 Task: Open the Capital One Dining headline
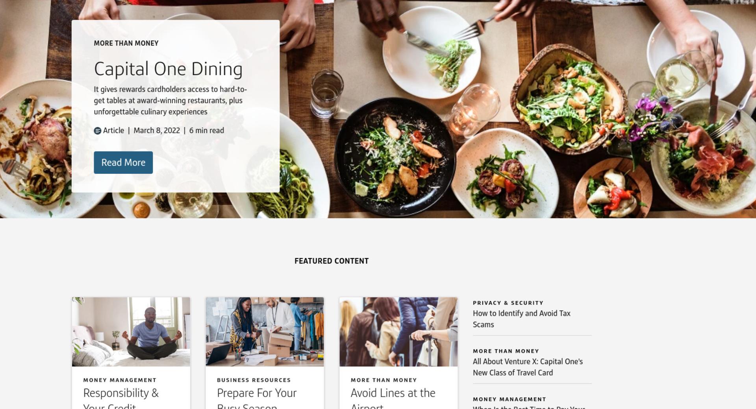tap(168, 69)
